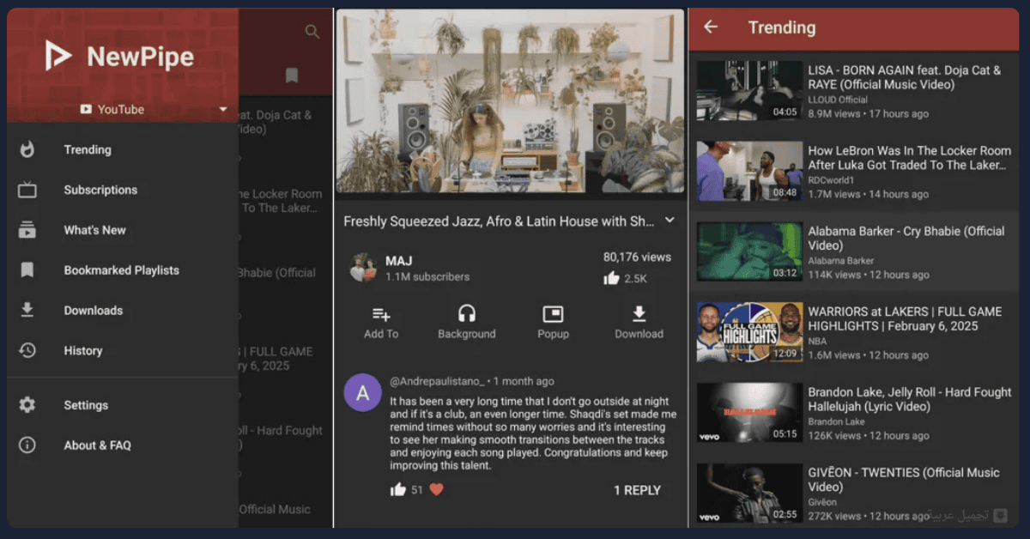The image size is (1030, 539).
Task: Open the MAJ channel name
Action: (x=399, y=261)
